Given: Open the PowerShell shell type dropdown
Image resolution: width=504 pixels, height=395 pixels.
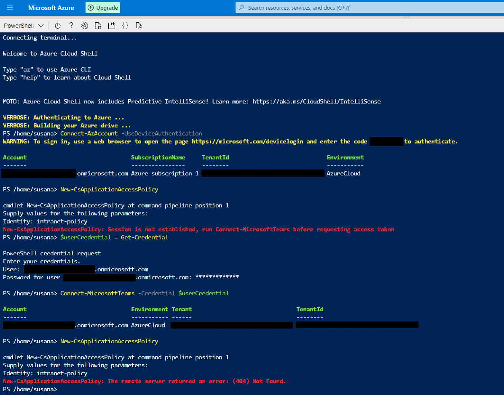Looking at the screenshot, I should (x=24, y=26).
